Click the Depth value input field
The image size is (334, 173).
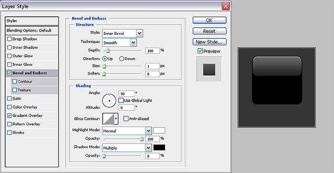tap(152, 51)
